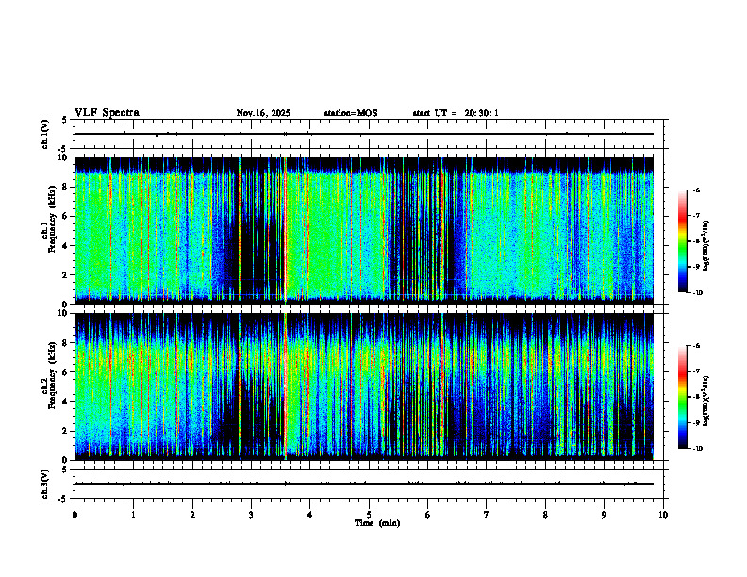
Task: Click the "Time (min)" axis label
Action: click(x=377, y=523)
